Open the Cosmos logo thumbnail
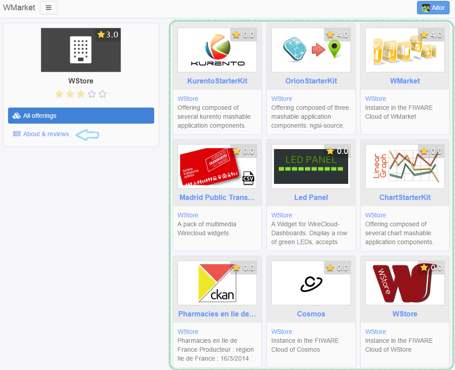455x370 pixels. pos(311,283)
